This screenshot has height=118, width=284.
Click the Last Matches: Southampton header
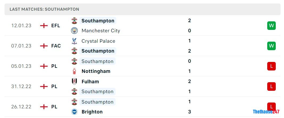[44, 9]
